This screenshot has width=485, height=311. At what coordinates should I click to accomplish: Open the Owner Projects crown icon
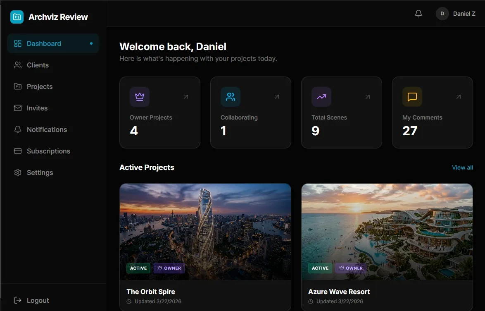(139, 96)
